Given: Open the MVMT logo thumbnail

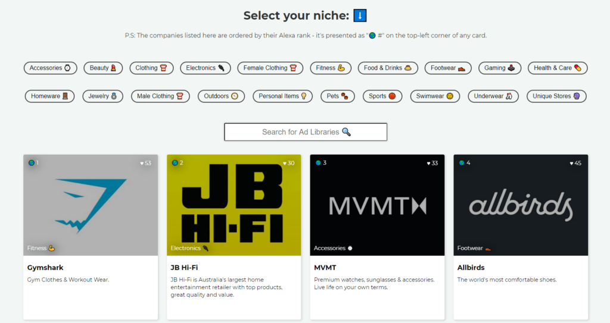Looking at the screenshot, I should click(x=377, y=205).
